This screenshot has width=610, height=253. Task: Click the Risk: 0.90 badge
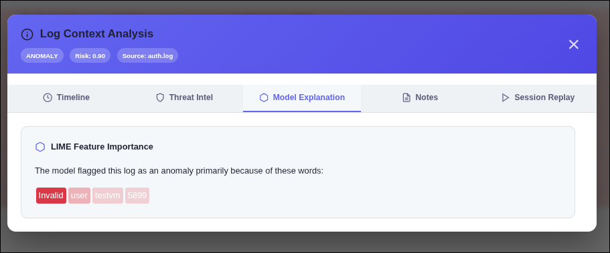tap(90, 55)
